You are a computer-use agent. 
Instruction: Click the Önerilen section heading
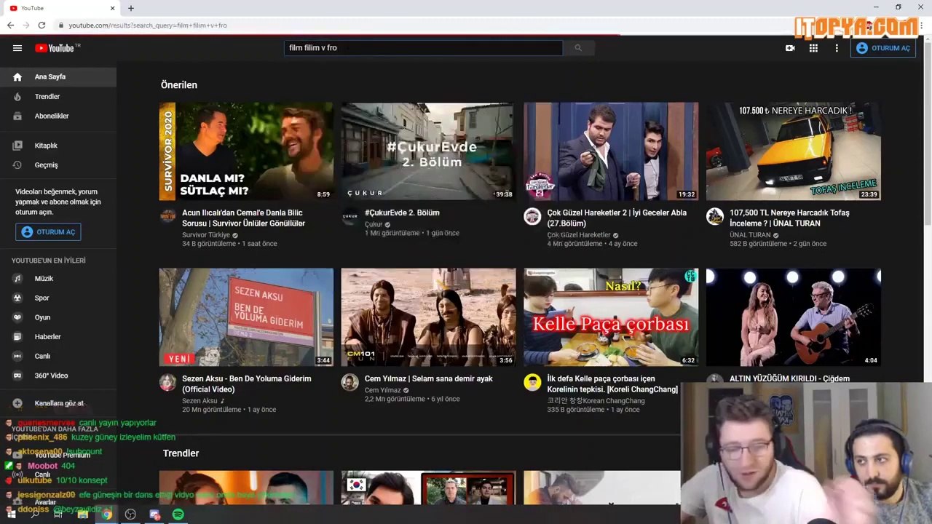[179, 85]
